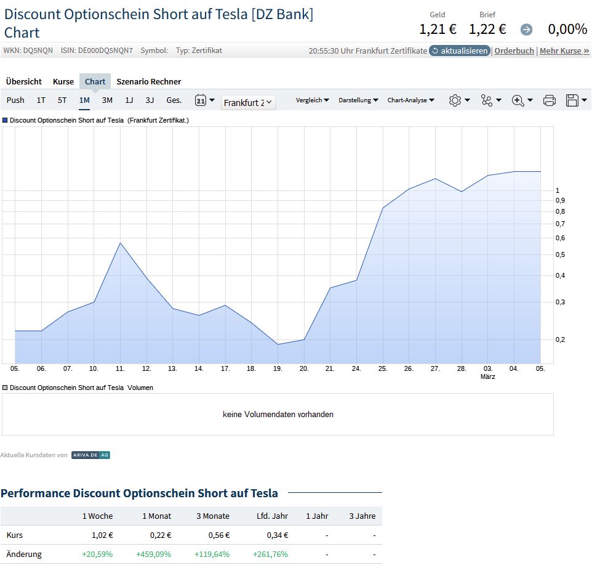Image resolution: width=592 pixels, height=565 pixels.
Task: Click the Performance Discount Optionschein section heading
Action: coord(139,493)
